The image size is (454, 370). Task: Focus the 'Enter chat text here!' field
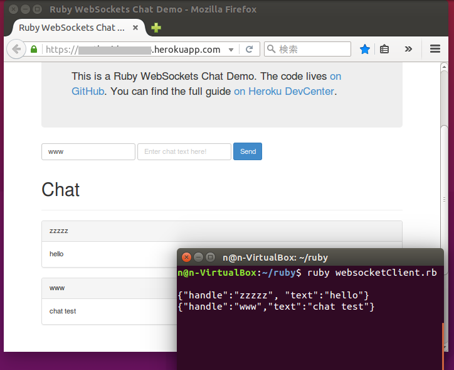pos(184,151)
